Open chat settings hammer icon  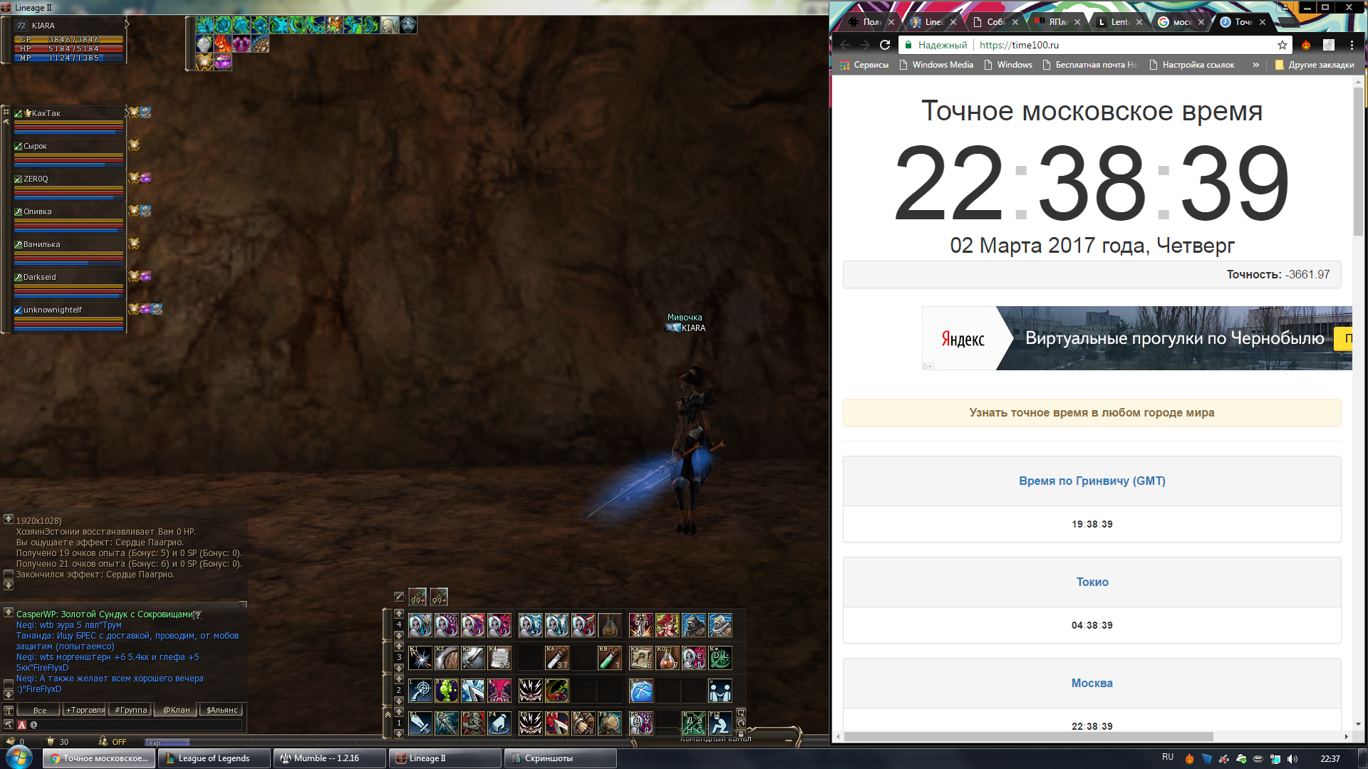[9, 724]
